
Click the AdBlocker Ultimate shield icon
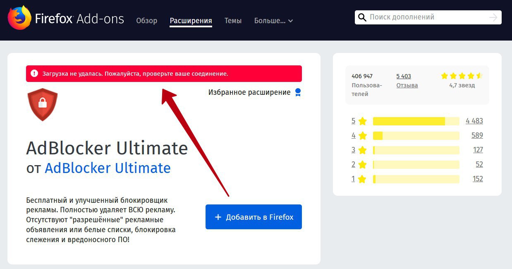click(x=43, y=104)
